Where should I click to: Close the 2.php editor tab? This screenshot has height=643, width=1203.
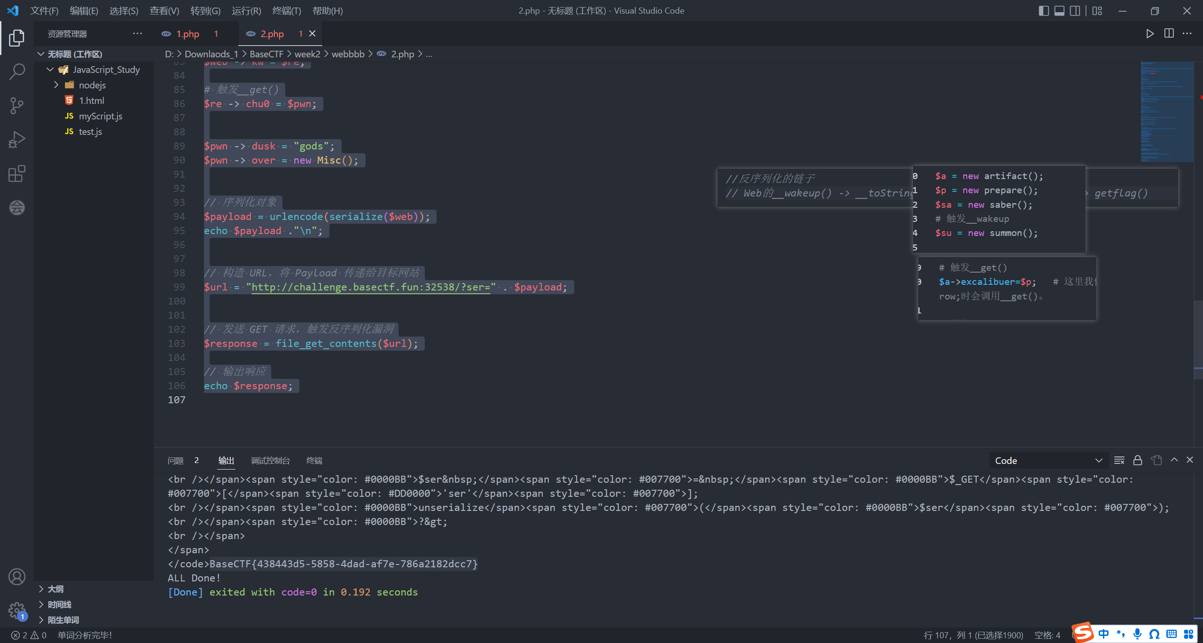click(x=312, y=33)
